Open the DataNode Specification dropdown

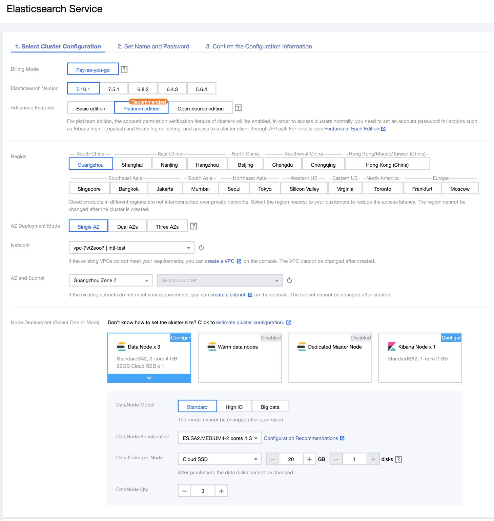[x=220, y=438]
